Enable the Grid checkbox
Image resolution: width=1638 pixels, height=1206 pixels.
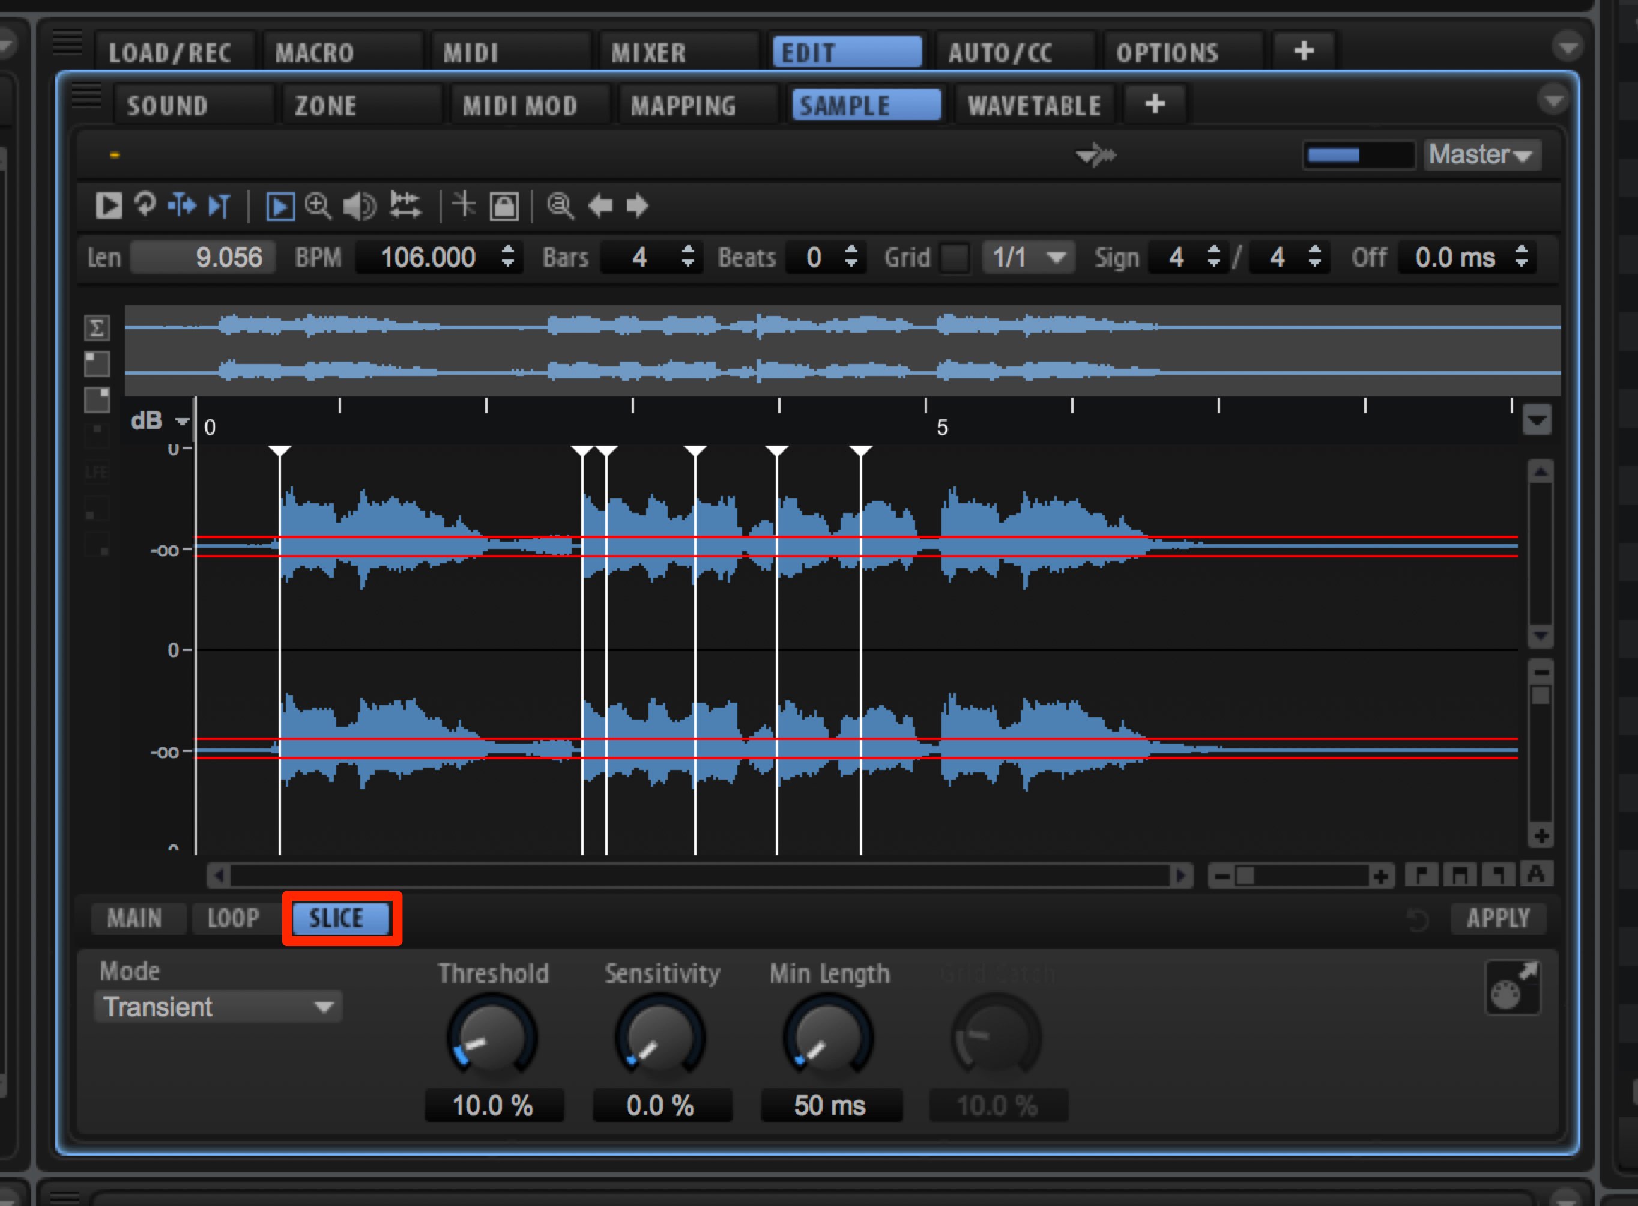[x=955, y=258]
